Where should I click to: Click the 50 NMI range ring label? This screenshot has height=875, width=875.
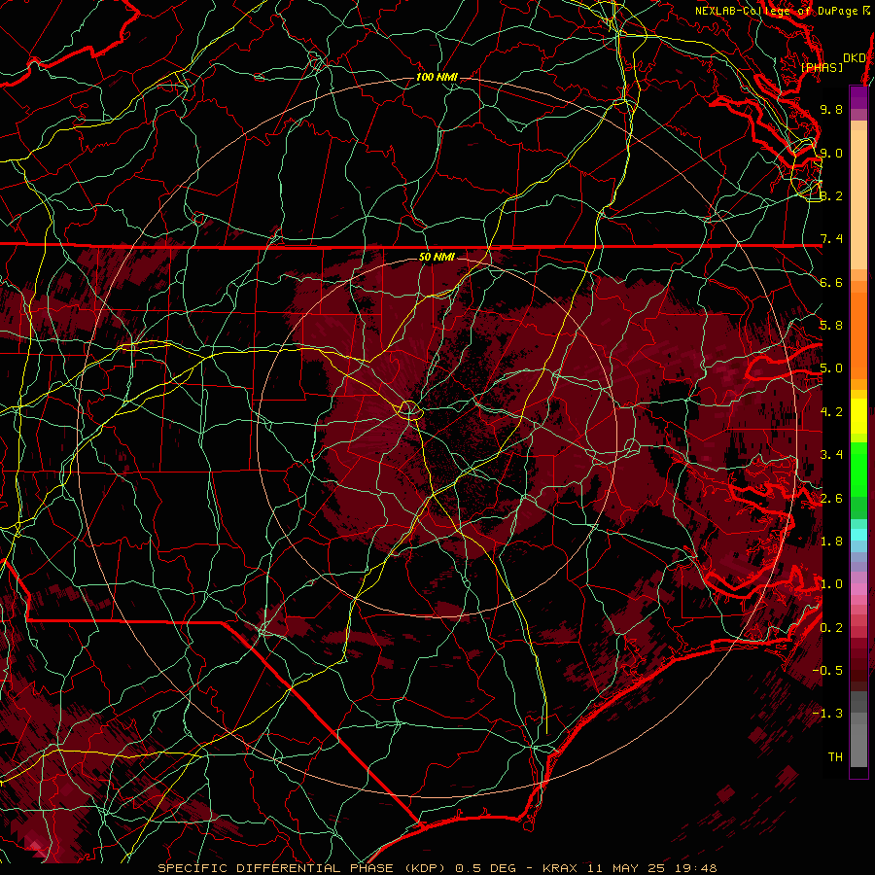click(x=437, y=257)
